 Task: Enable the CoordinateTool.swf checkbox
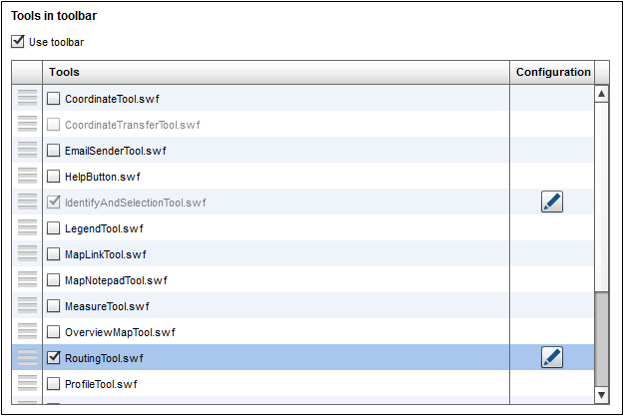(x=54, y=99)
